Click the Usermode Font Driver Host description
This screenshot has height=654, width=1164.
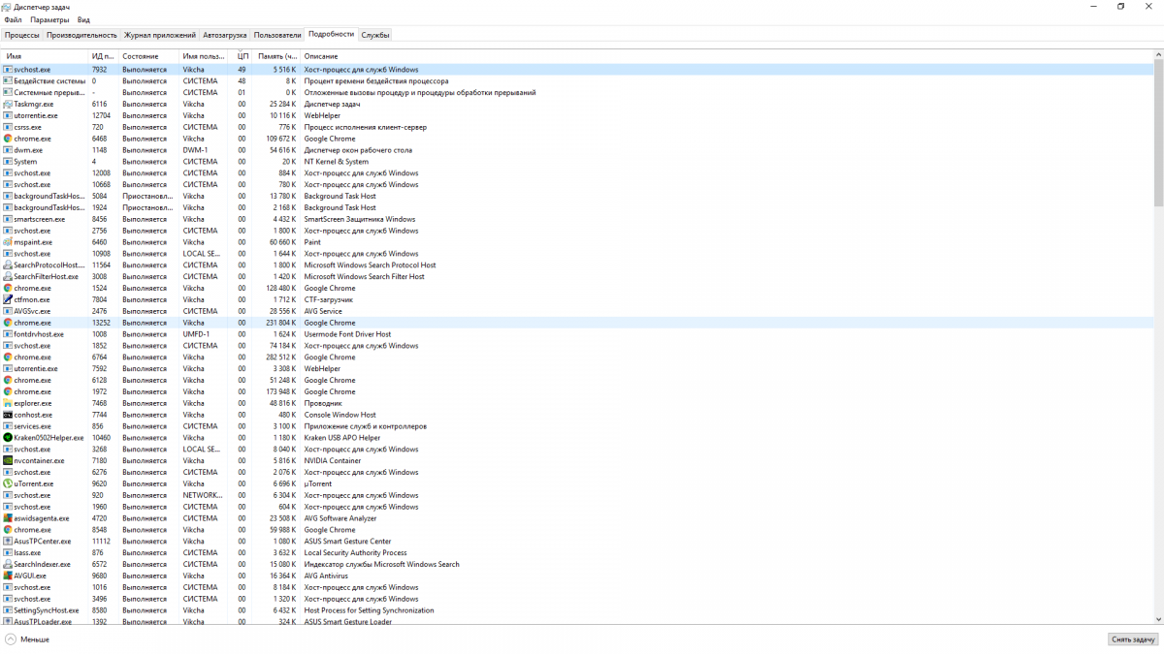point(347,334)
